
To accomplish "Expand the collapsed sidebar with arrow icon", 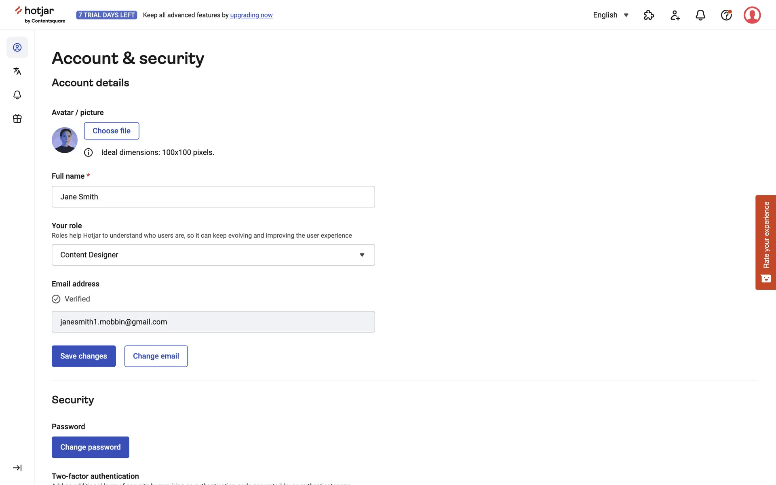I will (17, 468).
